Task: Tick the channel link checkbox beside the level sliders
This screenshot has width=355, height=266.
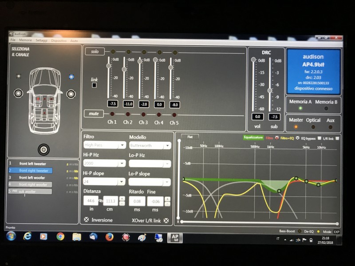Action: (x=95, y=85)
